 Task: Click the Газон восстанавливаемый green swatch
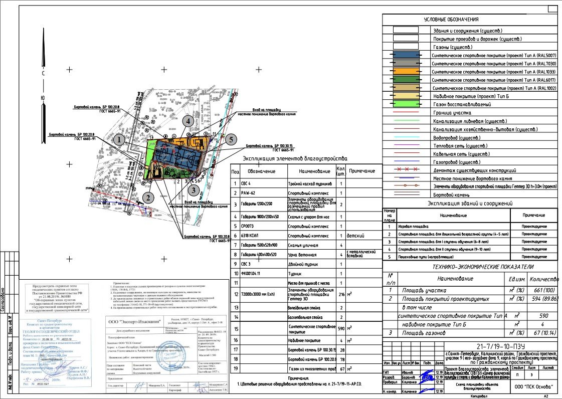pyautogui.click(x=406, y=104)
